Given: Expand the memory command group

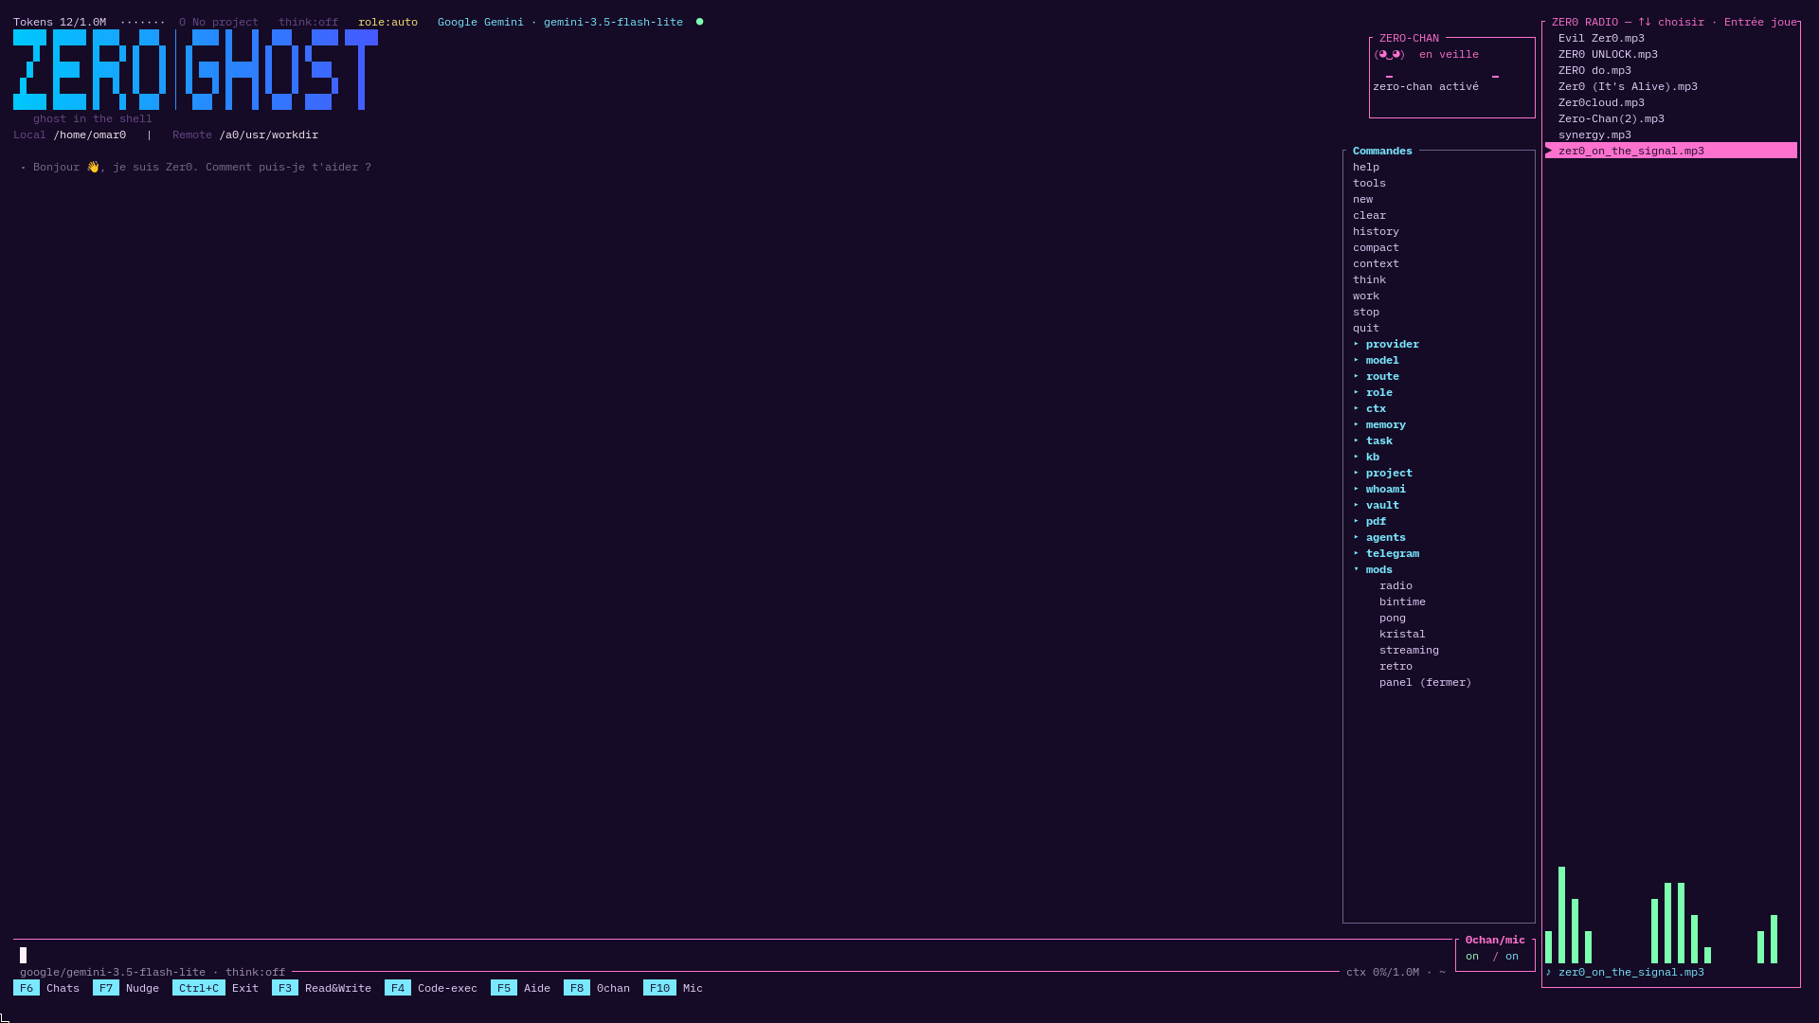Looking at the screenshot, I should point(1379,424).
